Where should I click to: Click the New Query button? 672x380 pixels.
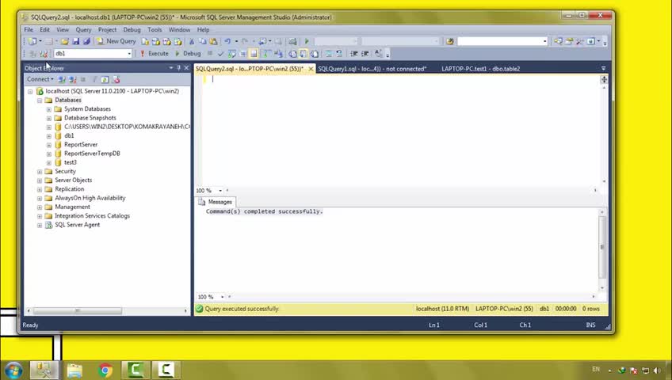116,41
